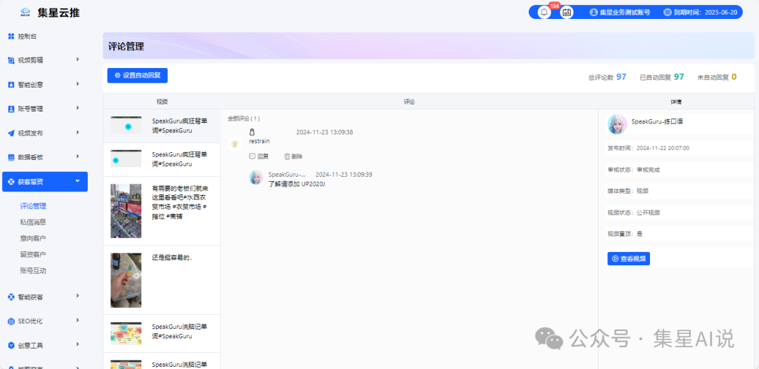Click the 智能获客 sidebar icon
Viewport: 759px width, 369px height.
click(11, 297)
